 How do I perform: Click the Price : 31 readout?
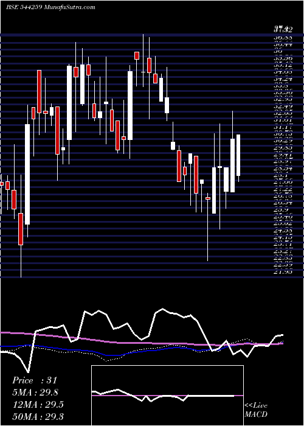[x=35, y=380]
